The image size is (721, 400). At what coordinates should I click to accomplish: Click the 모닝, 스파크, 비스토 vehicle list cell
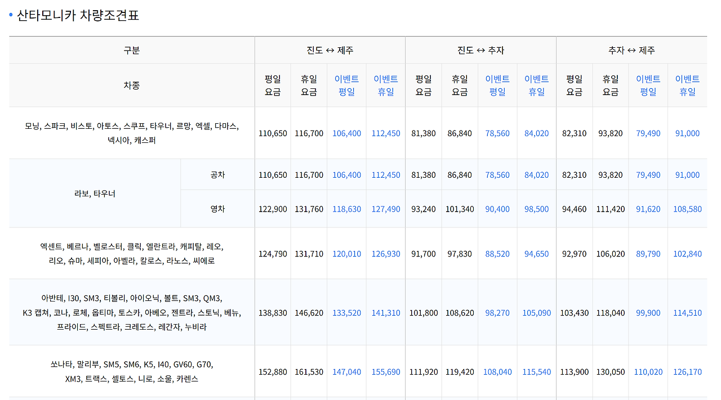132,133
